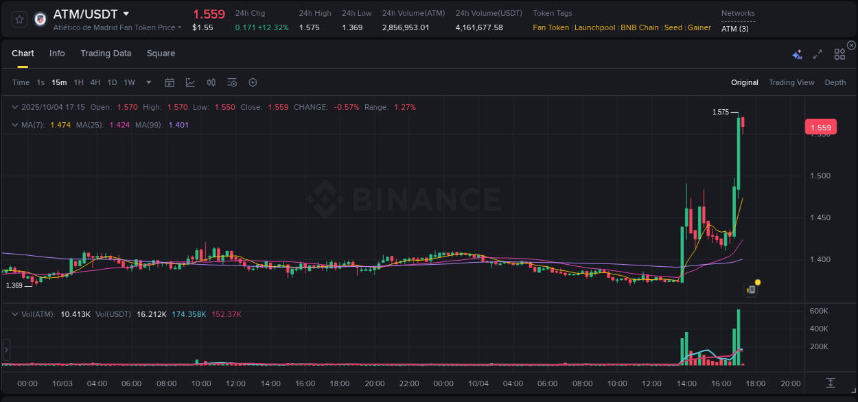This screenshot has width=858, height=402.
Task: Click the BNB Chain token tag
Action: click(639, 27)
